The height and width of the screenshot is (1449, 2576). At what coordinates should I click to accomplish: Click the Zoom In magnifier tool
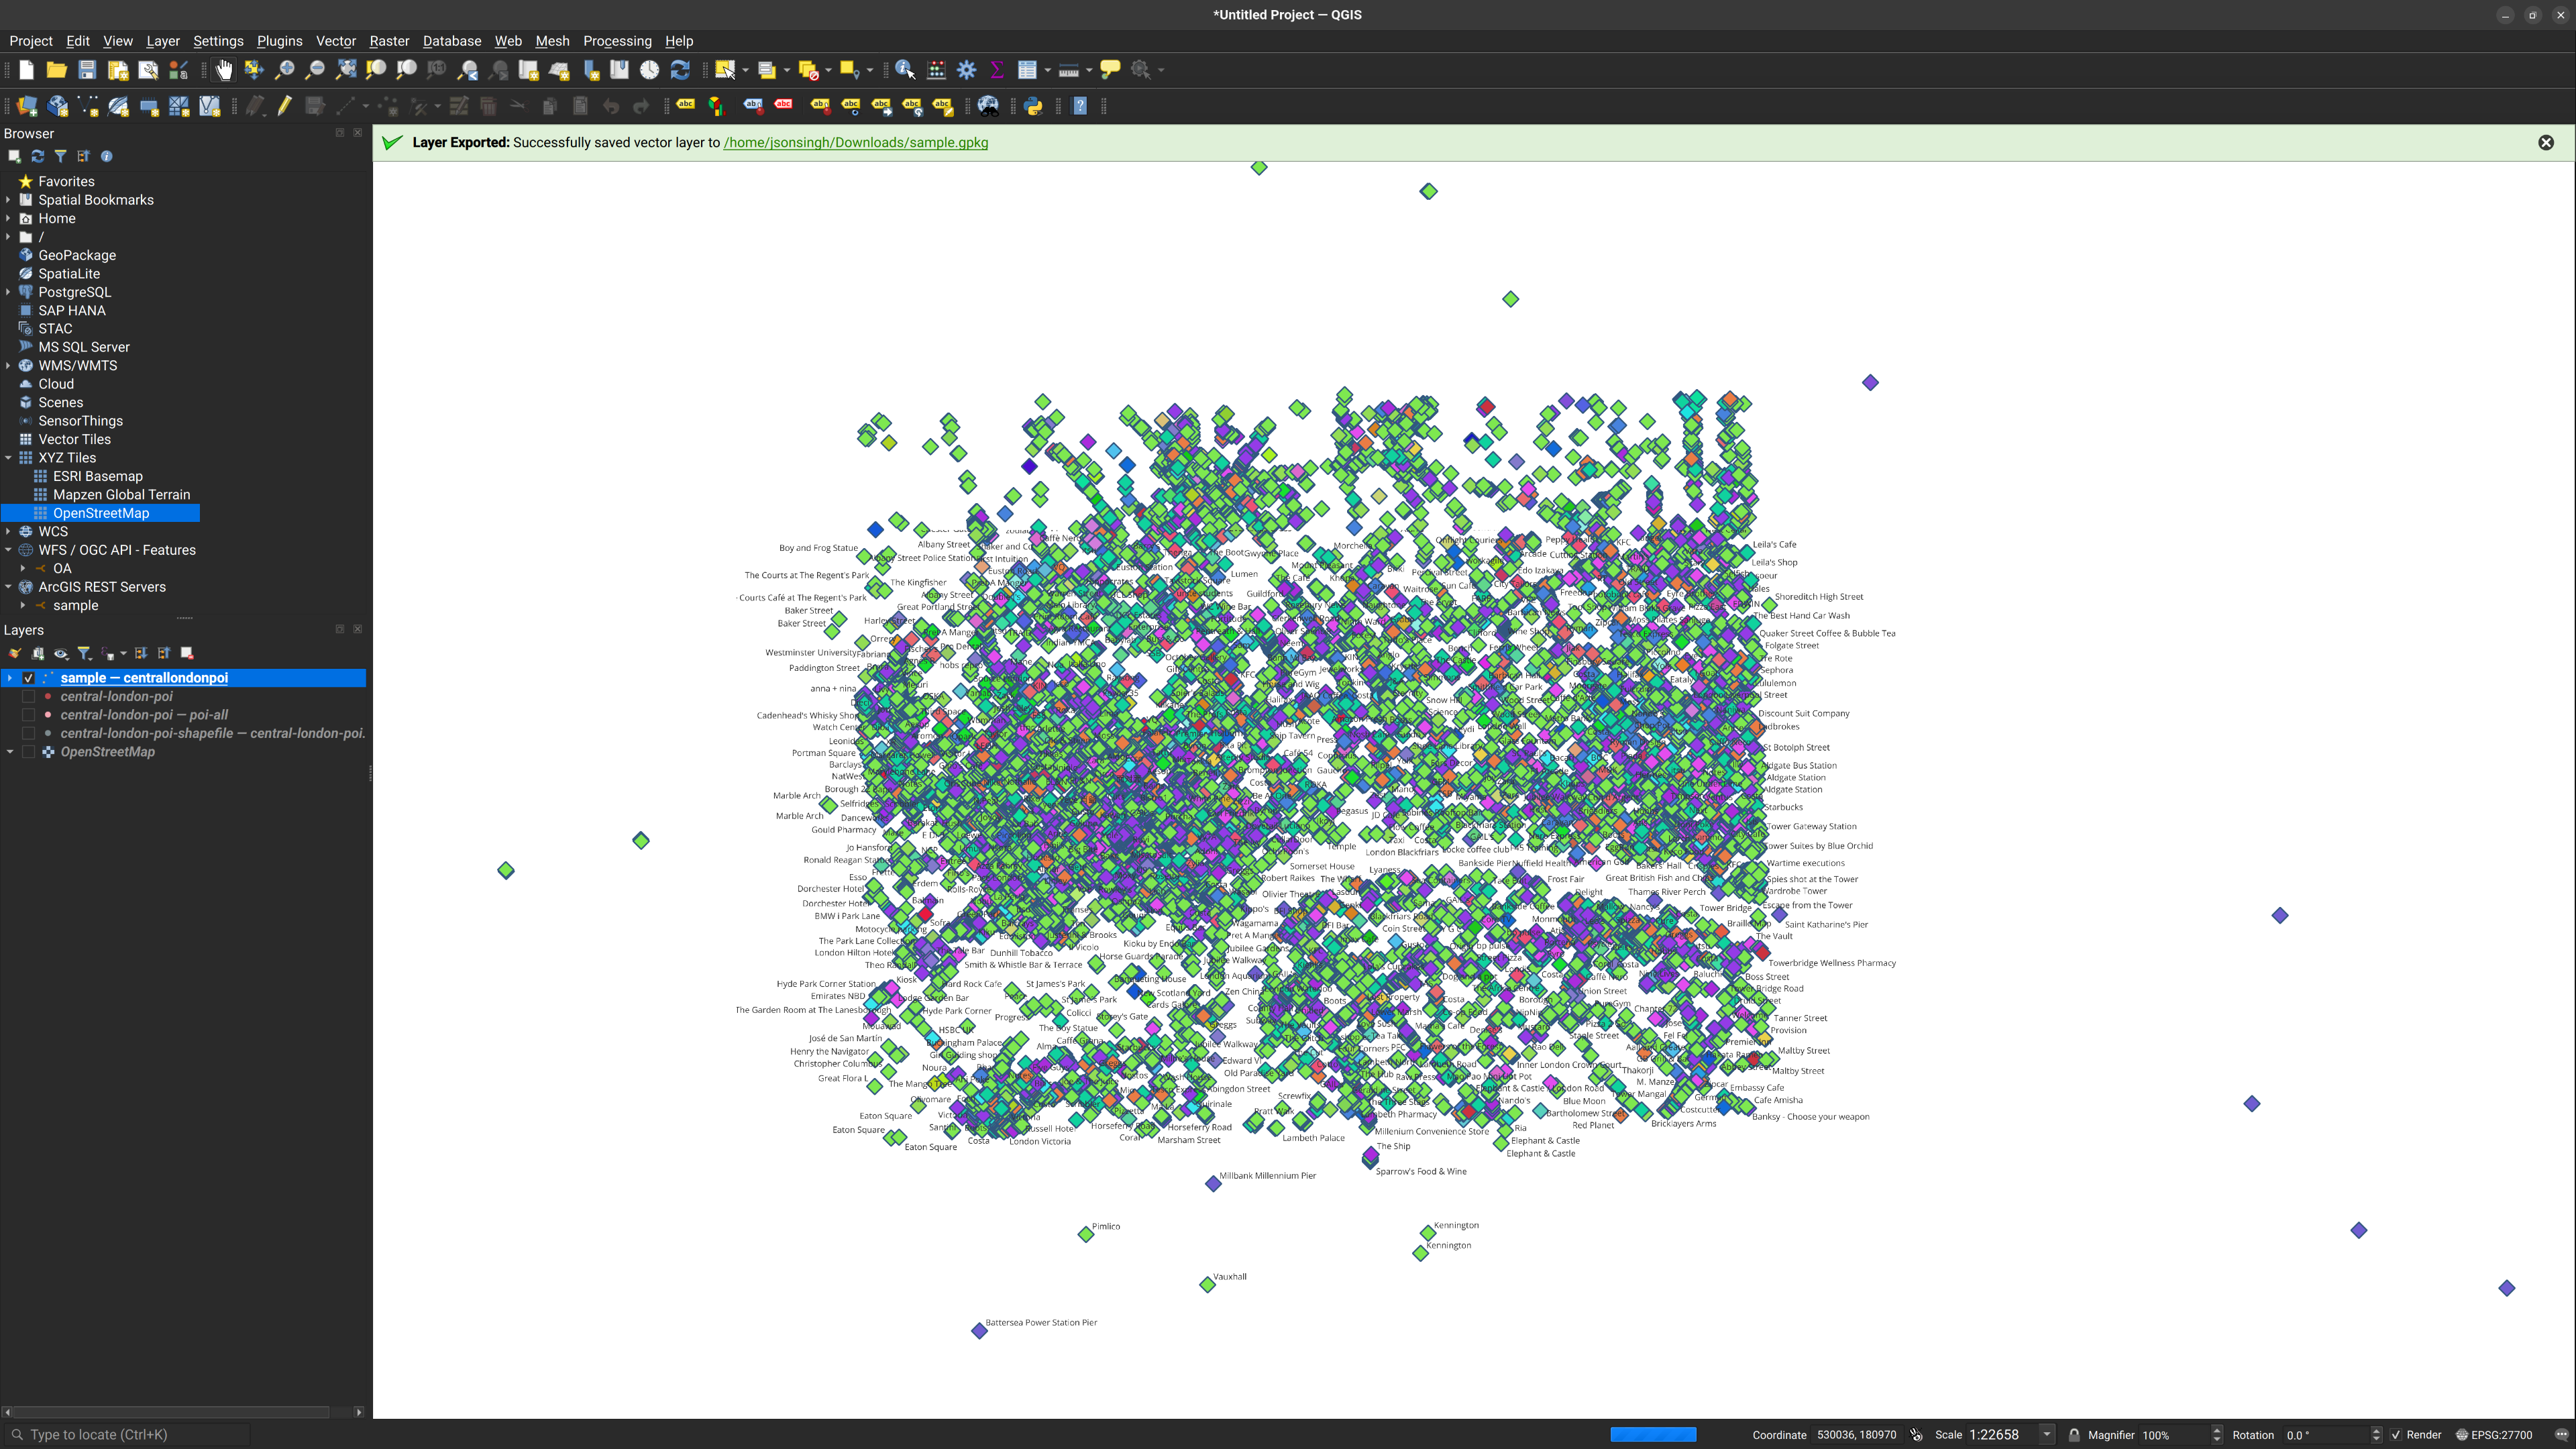click(x=285, y=70)
